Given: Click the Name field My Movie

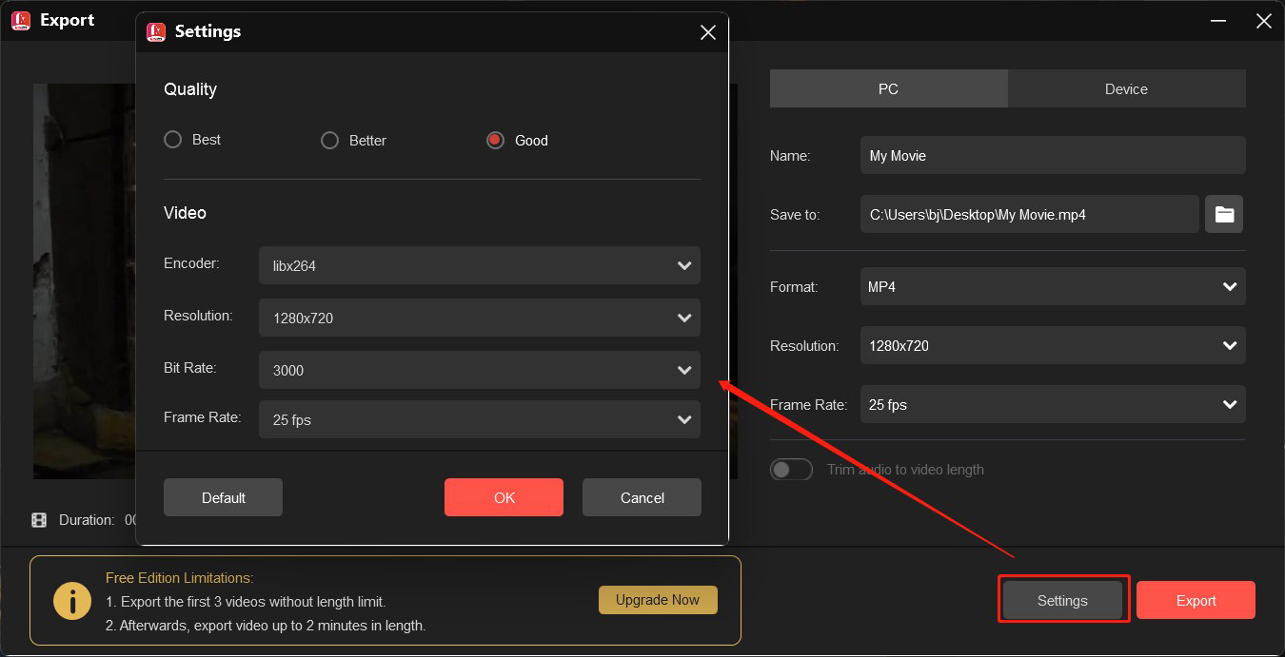Looking at the screenshot, I should [1053, 155].
